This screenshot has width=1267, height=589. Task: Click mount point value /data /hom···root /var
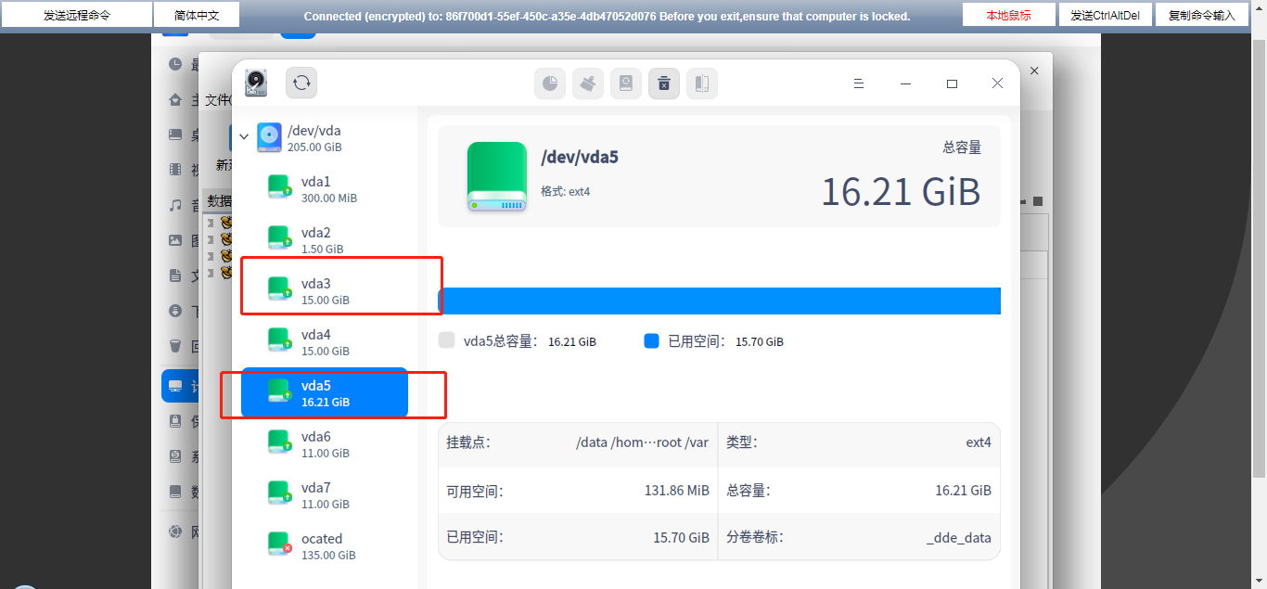point(642,442)
